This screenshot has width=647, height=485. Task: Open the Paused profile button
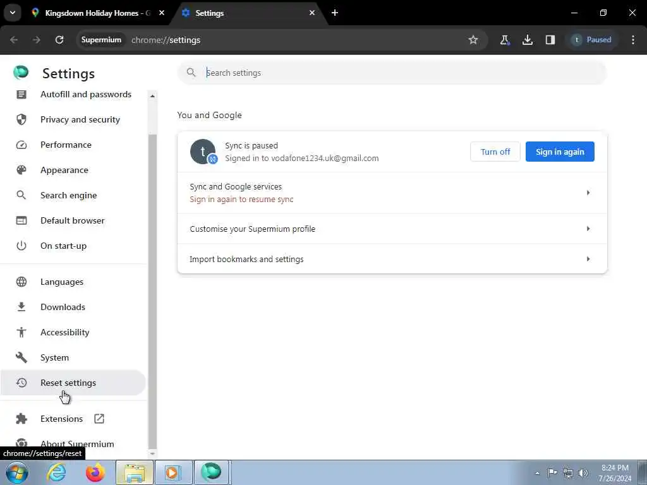click(591, 40)
